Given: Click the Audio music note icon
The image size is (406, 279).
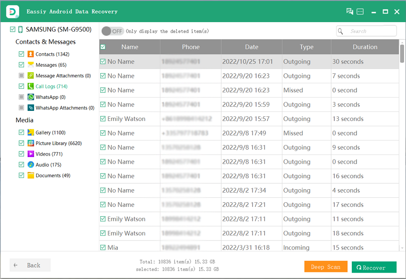Looking at the screenshot, I should [31, 165].
